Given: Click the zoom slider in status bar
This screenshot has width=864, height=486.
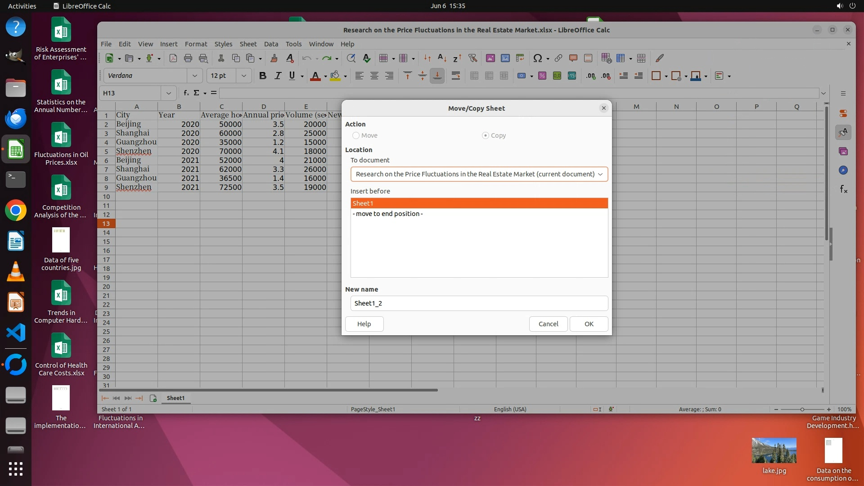Looking at the screenshot, I should tap(802, 409).
